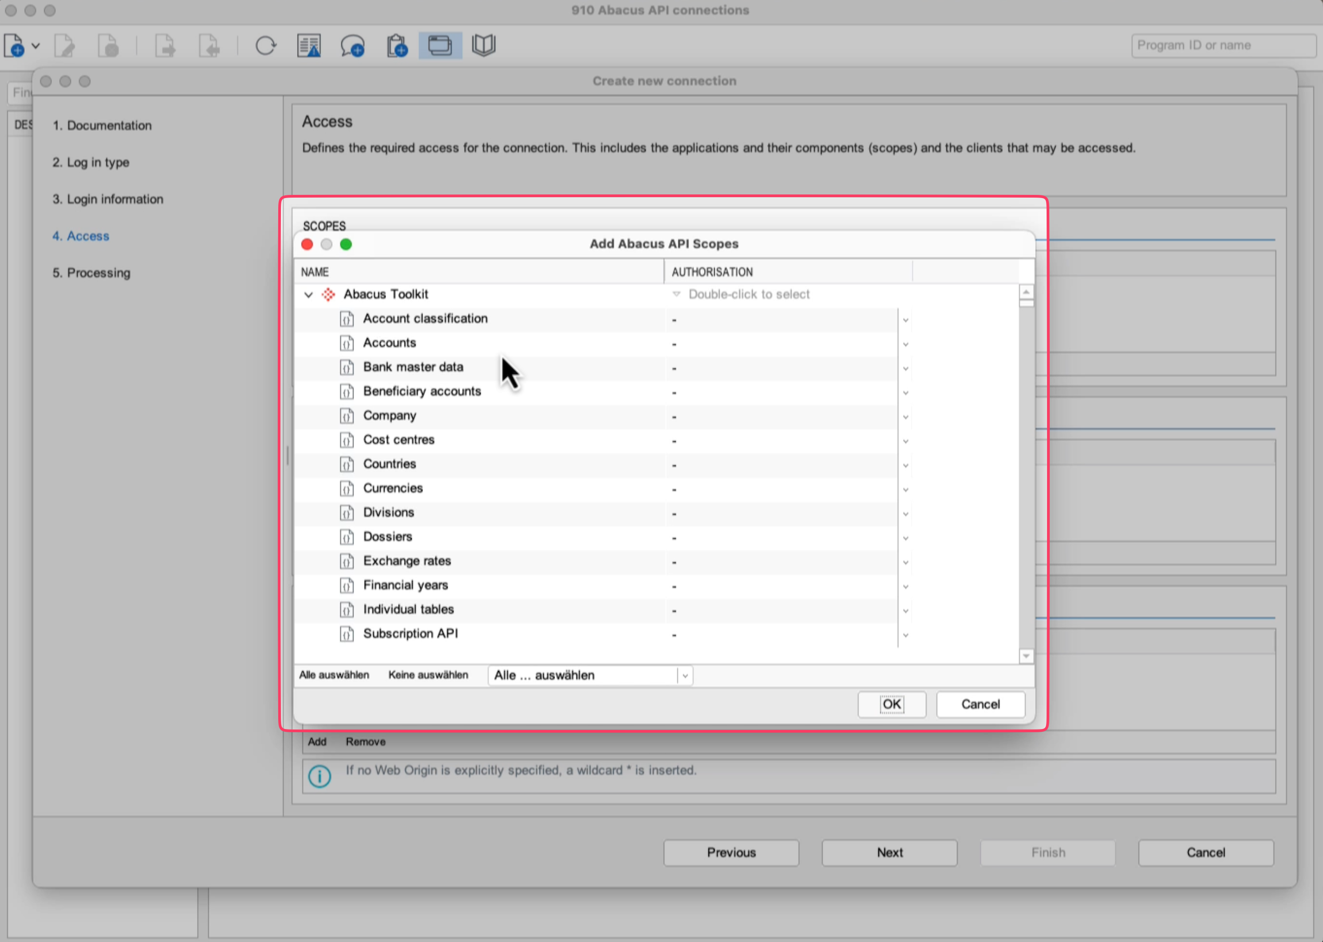This screenshot has width=1323, height=942.
Task: Cancel the Add Abacus API Scopes dialog
Action: pos(980,704)
